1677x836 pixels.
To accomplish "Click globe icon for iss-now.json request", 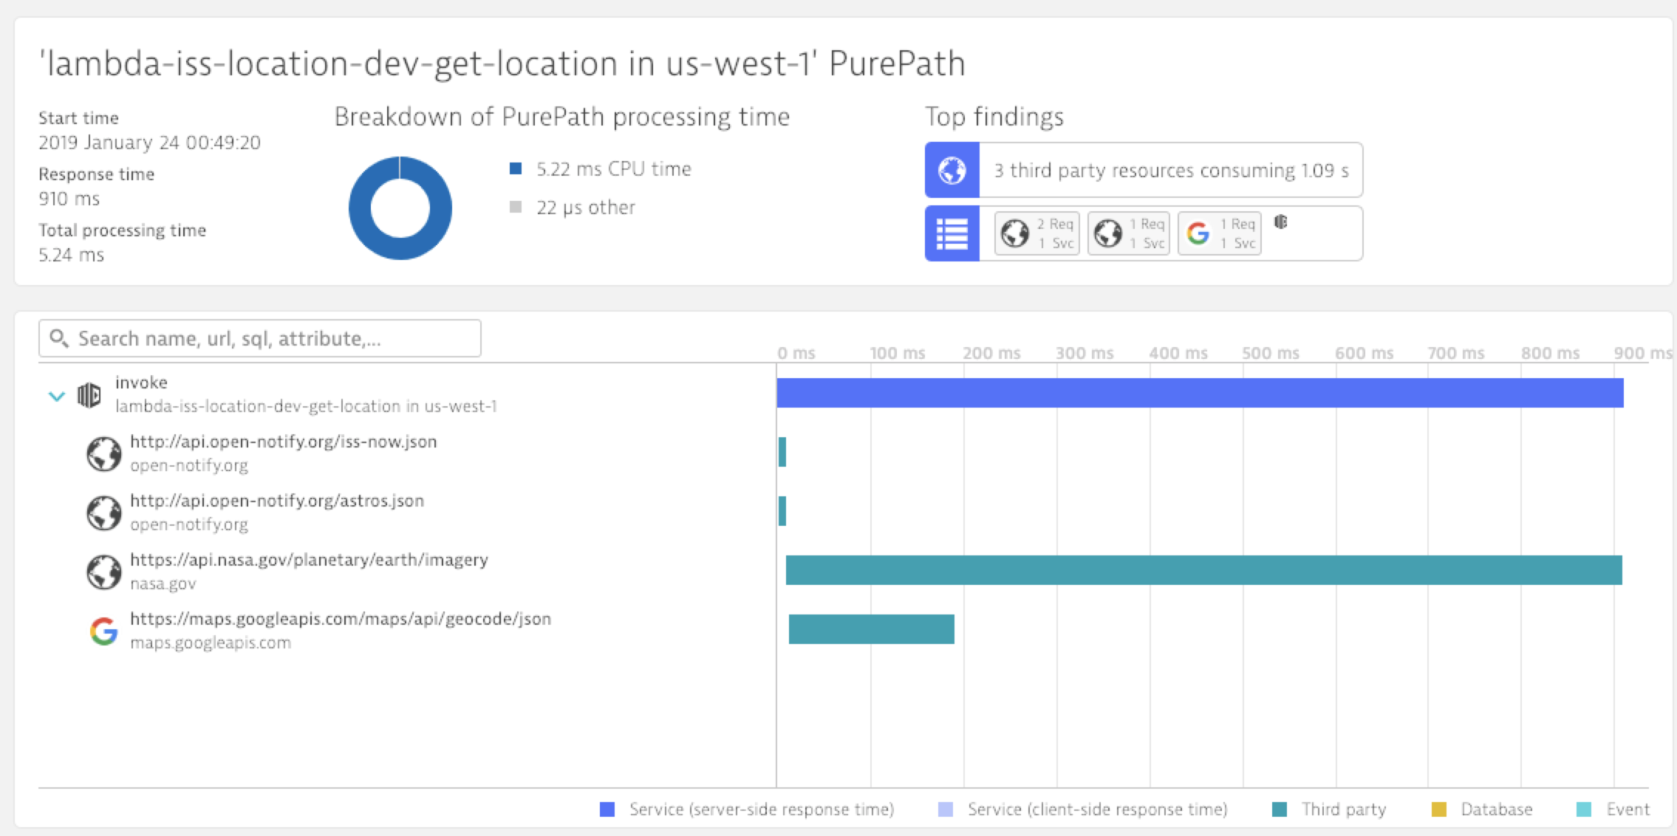I will pos(104,453).
